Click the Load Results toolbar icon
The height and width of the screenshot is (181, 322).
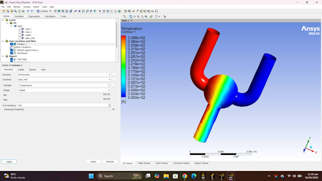(3, 11)
